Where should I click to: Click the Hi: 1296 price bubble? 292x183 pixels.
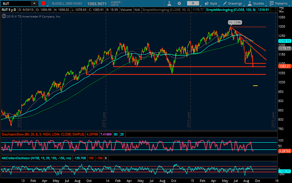235,22
